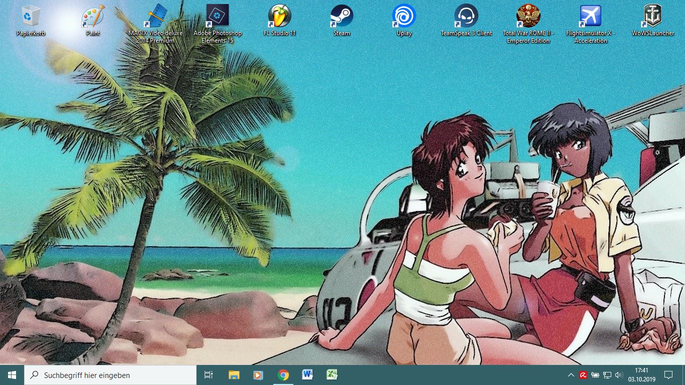Screen dimensions: 685x385
Task: Select Total War ROME II Emperor Edition
Action: (528, 24)
